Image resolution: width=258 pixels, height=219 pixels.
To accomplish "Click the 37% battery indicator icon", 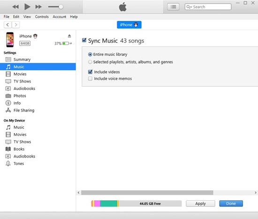I will tap(66, 44).
